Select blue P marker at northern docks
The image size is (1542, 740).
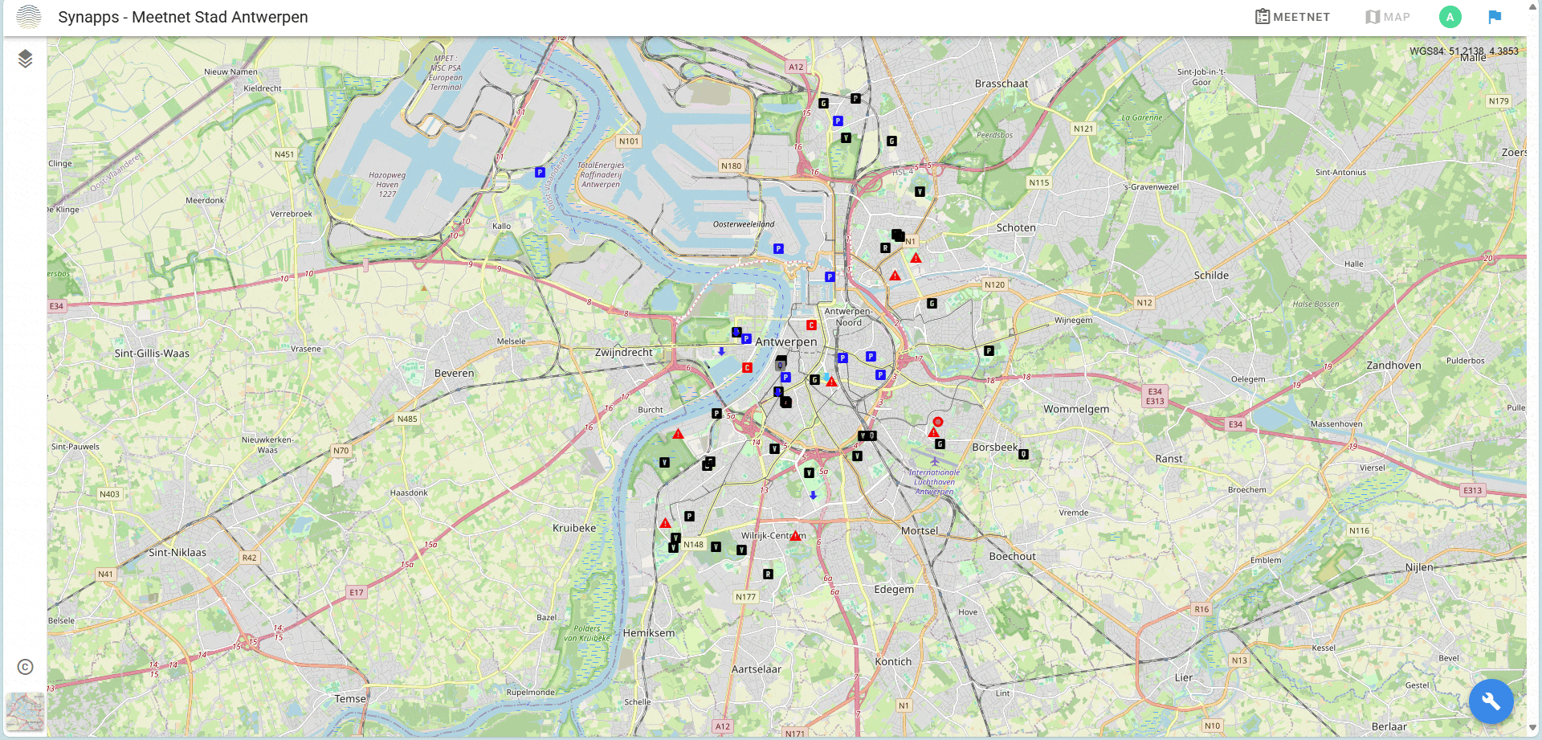pos(830,277)
